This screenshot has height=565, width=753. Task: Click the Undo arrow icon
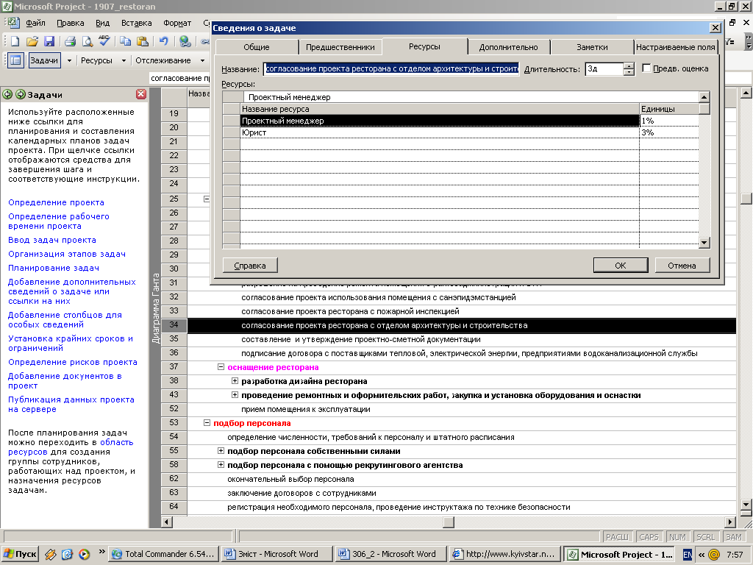coord(163,41)
